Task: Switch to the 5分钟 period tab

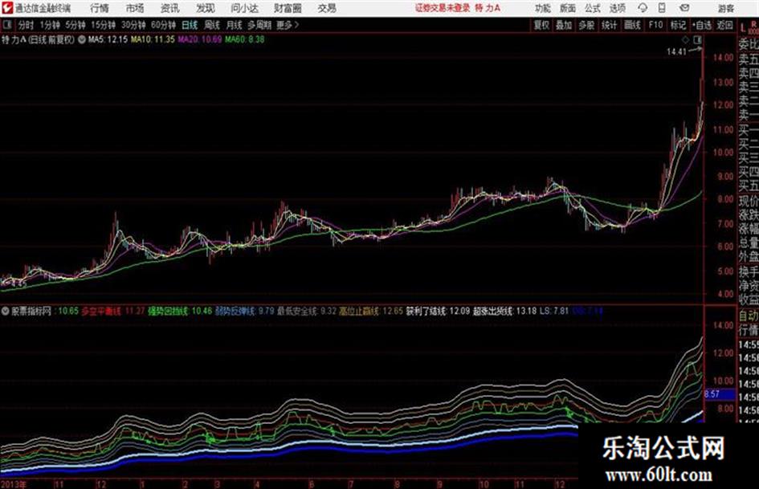Action: click(75, 25)
